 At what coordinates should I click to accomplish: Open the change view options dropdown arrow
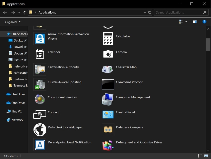click(x=186, y=22)
